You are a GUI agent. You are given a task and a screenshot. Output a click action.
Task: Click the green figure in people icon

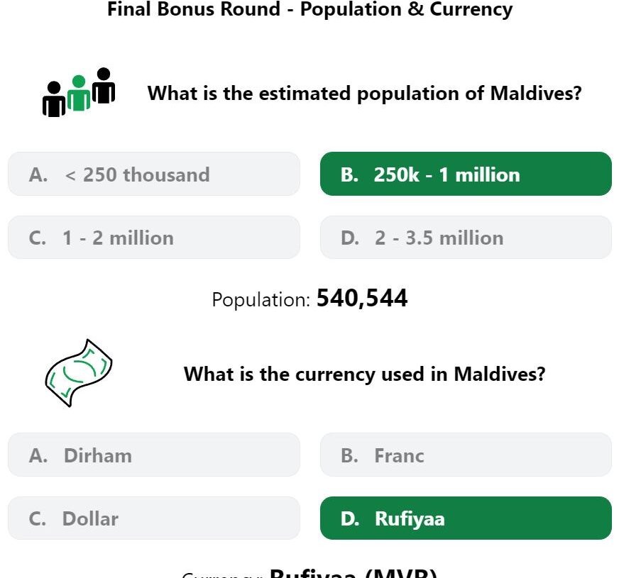(79, 93)
